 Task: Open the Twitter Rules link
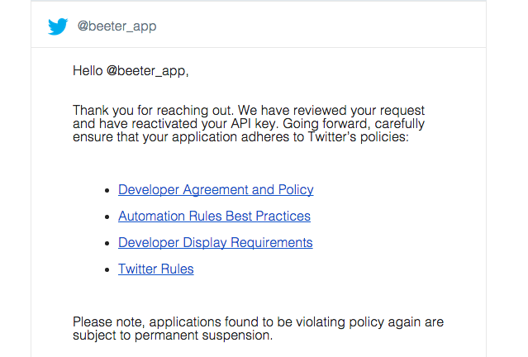coord(155,269)
